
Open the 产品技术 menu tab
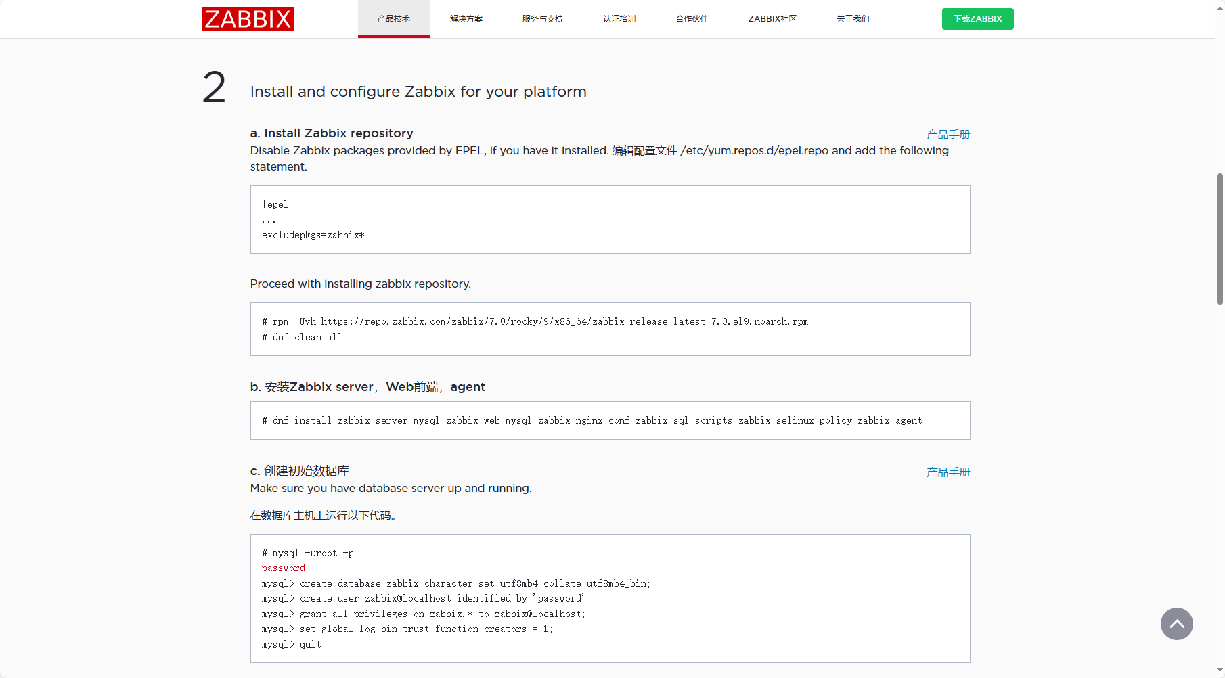394,19
